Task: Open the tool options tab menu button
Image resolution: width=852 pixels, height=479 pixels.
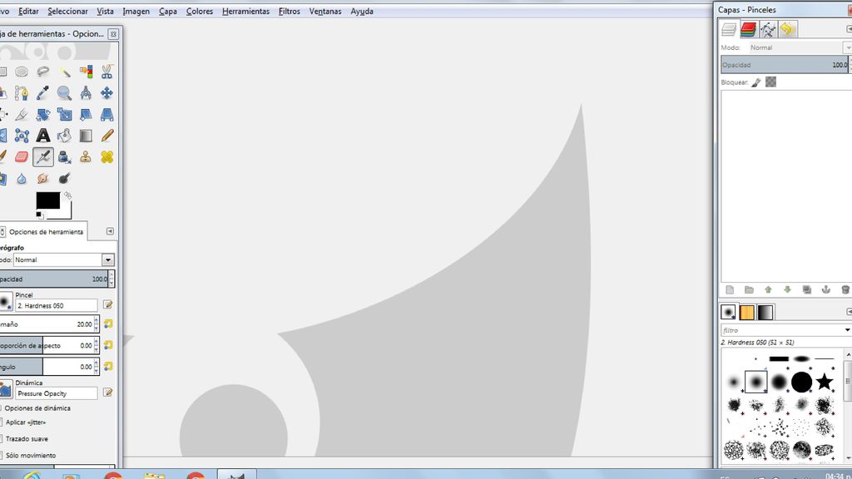Action: (x=110, y=231)
